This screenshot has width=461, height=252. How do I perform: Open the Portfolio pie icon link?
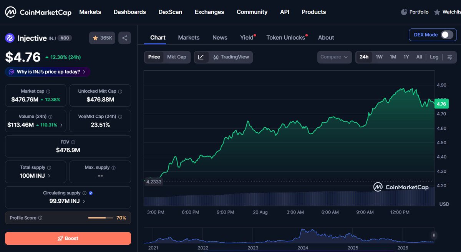[x=415, y=12]
